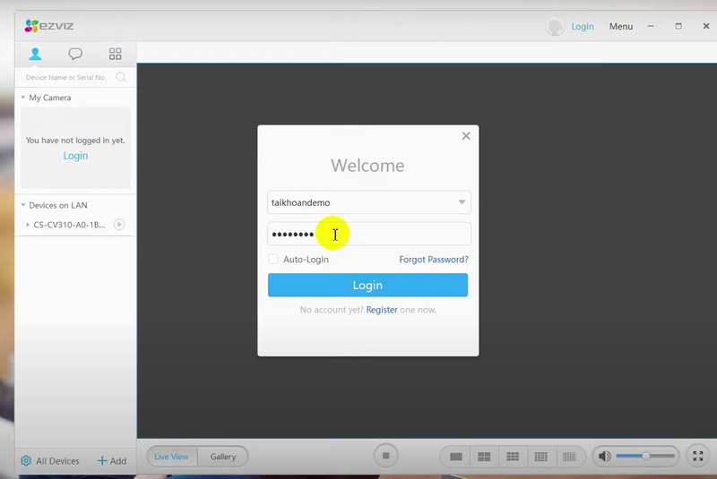Screen dimensions: 717x479
Task: Click the plus icon next to Add
Action: pos(102,461)
